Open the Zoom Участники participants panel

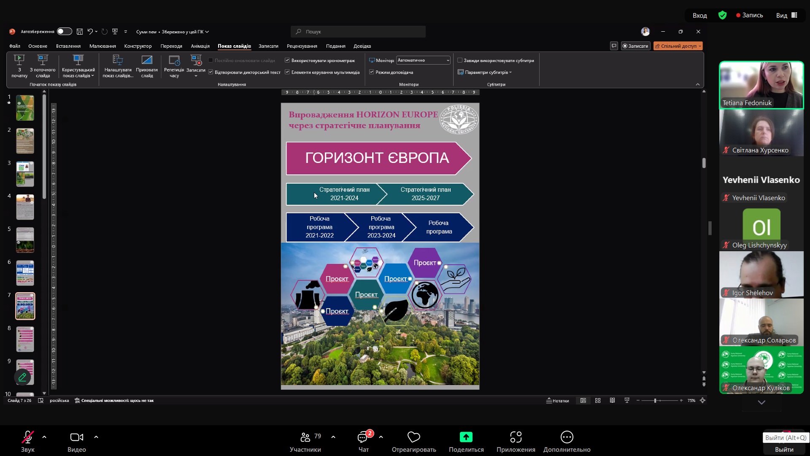[305, 442]
